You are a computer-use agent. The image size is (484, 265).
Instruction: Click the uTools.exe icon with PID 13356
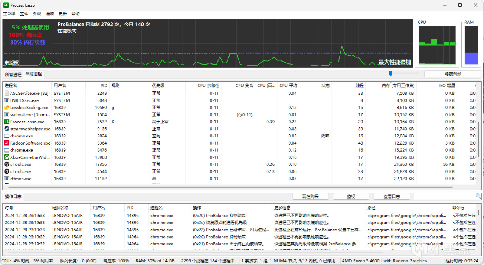[7, 164]
